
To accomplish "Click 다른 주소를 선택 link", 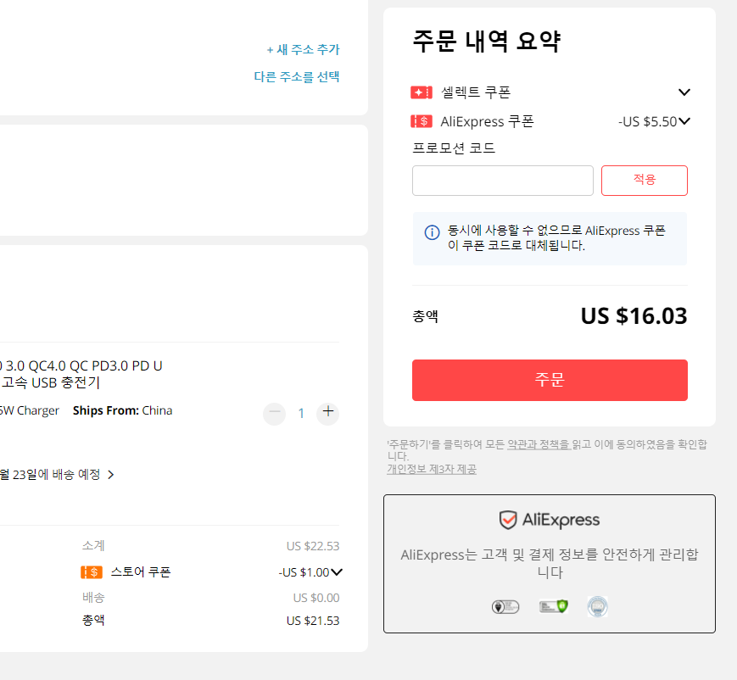I will point(297,76).
